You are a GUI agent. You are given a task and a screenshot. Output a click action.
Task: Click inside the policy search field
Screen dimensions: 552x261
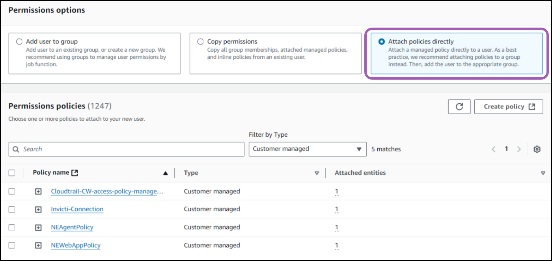[126, 149]
